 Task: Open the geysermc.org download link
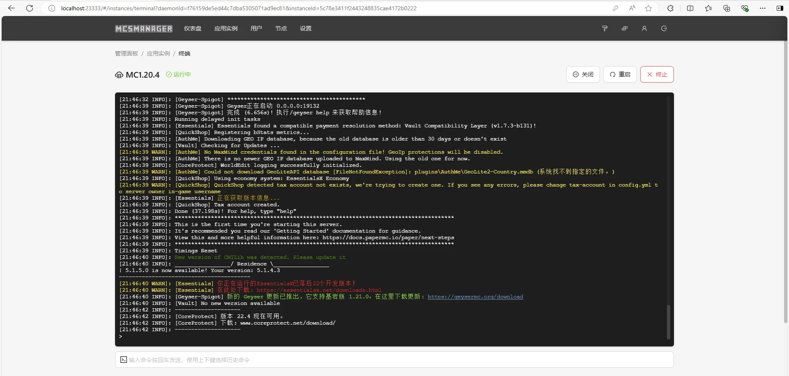(475, 297)
